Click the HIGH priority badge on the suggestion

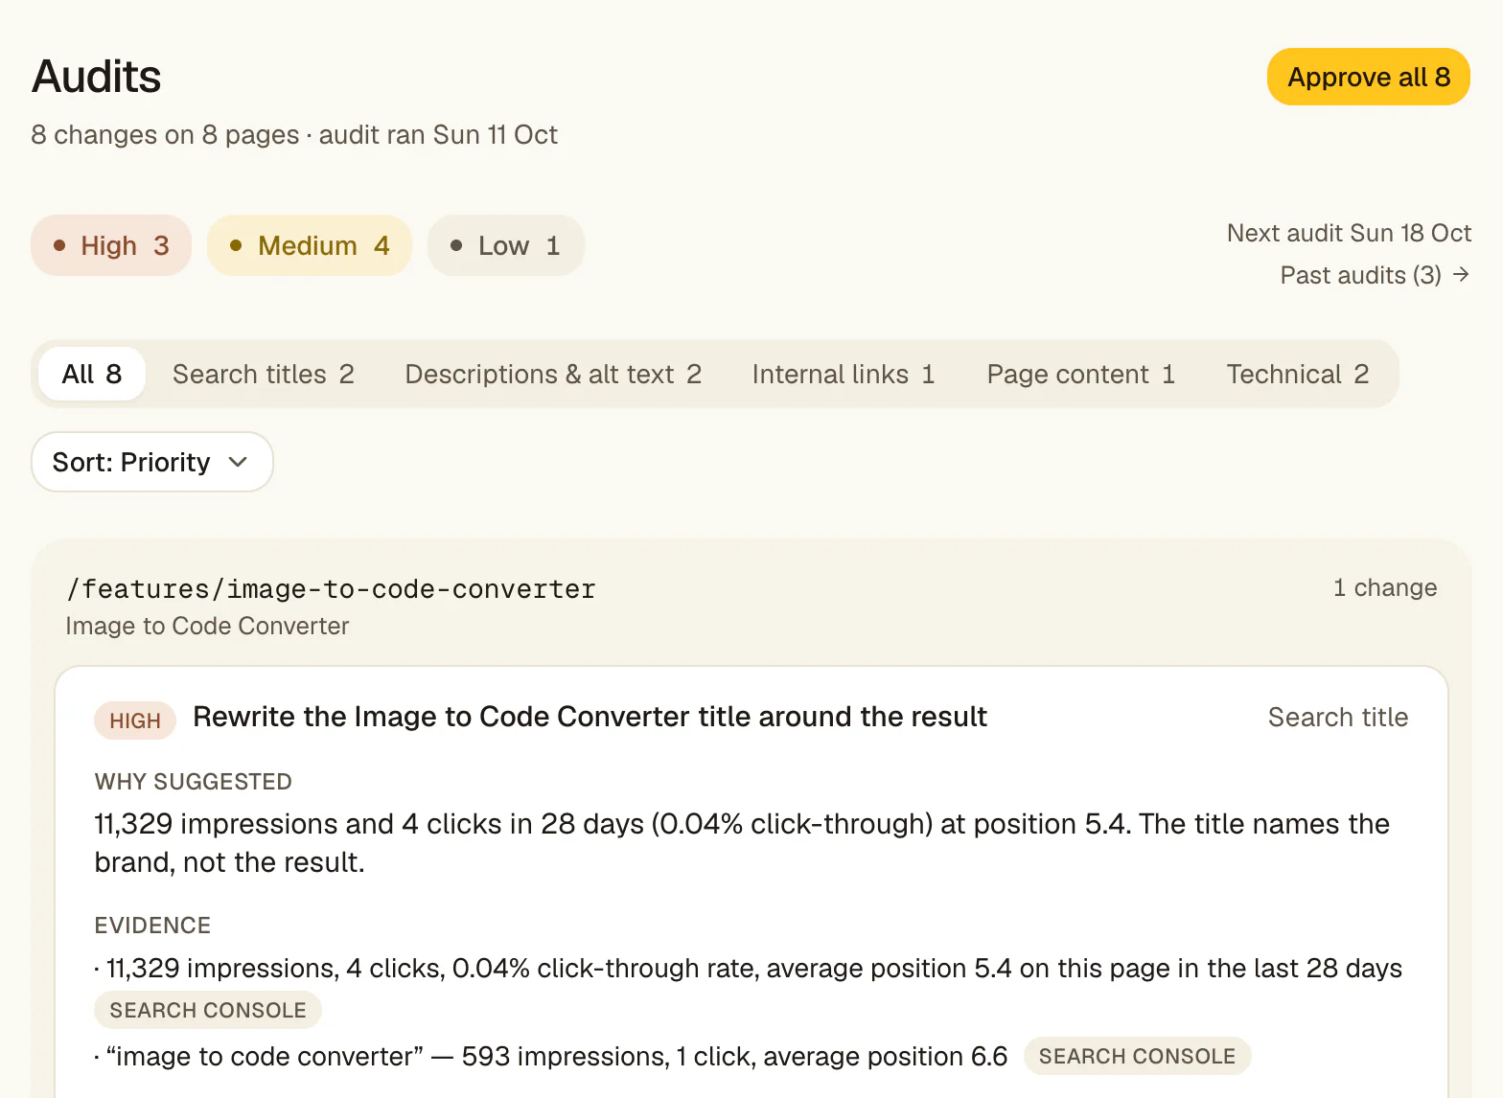135,721
